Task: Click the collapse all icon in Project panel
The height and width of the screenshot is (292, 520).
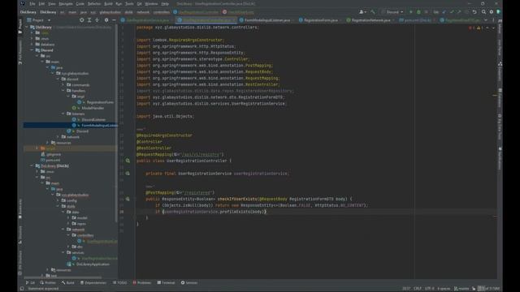Action: [97, 20]
